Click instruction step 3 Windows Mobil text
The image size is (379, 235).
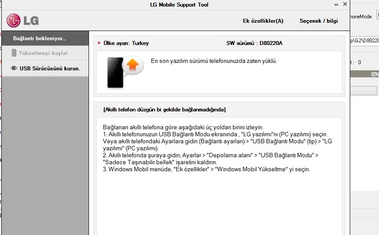(x=206, y=169)
